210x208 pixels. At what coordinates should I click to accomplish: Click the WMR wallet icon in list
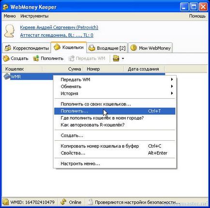tap(7, 76)
